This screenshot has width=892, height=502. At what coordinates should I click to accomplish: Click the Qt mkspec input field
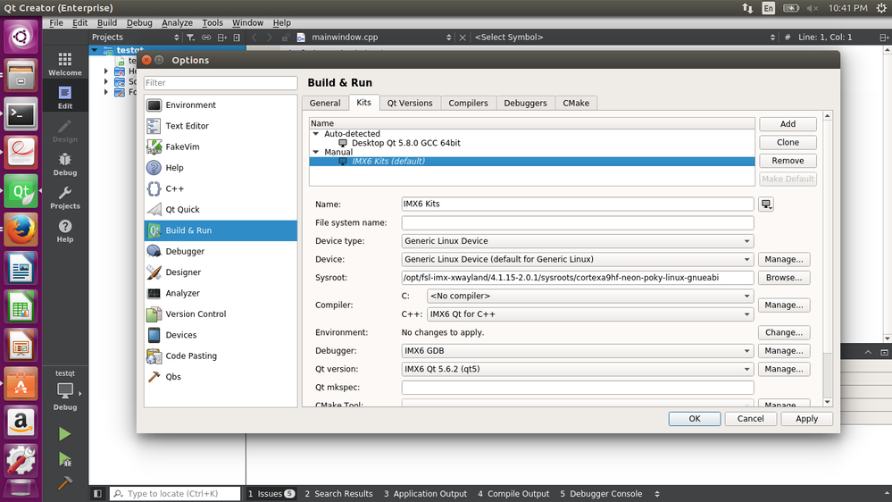coord(578,388)
